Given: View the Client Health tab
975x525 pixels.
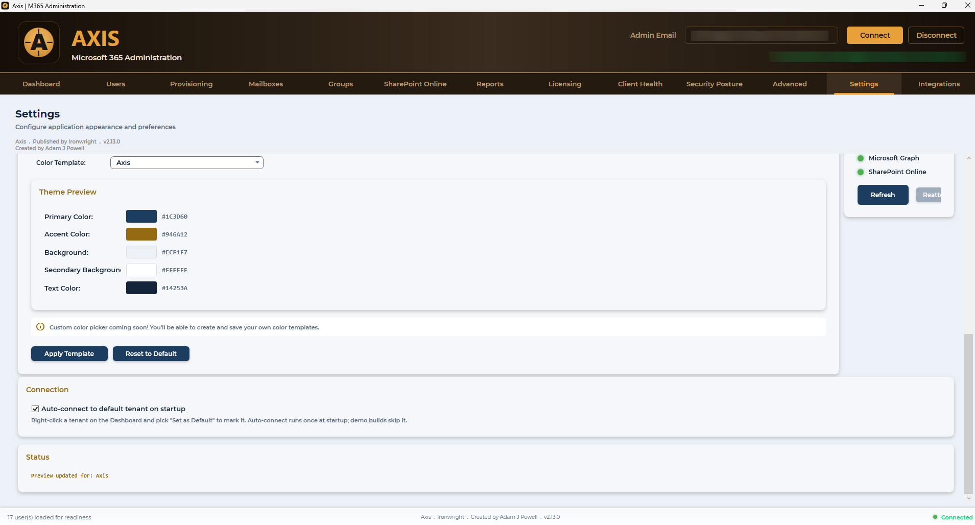Looking at the screenshot, I should click(x=640, y=84).
